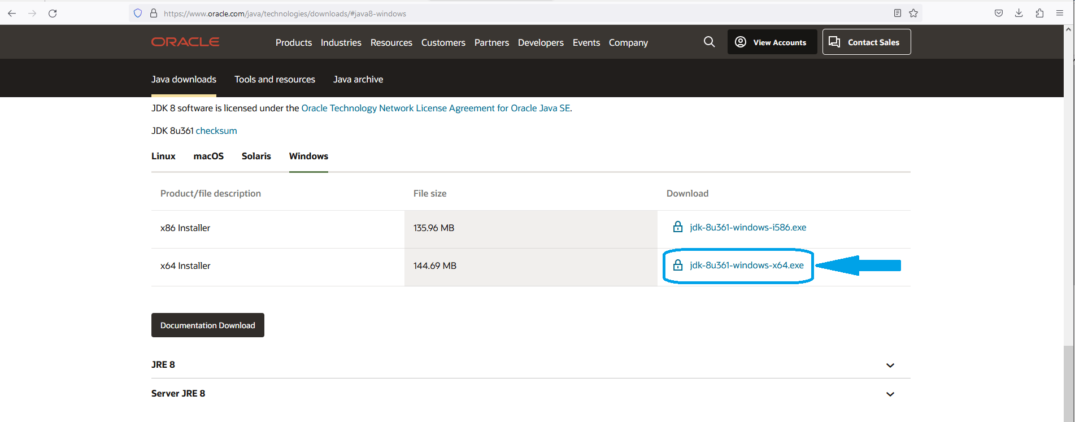Open the Industries menu

pyautogui.click(x=341, y=42)
